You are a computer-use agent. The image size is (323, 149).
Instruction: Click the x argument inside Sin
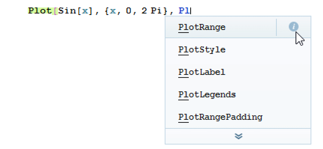[x=85, y=11]
